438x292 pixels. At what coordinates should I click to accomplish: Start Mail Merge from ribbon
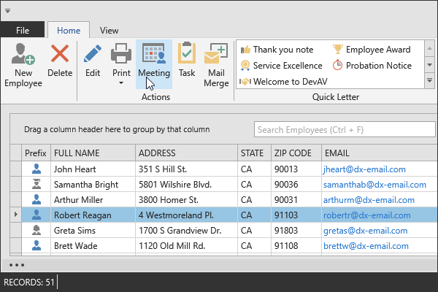(x=216, y=55)
